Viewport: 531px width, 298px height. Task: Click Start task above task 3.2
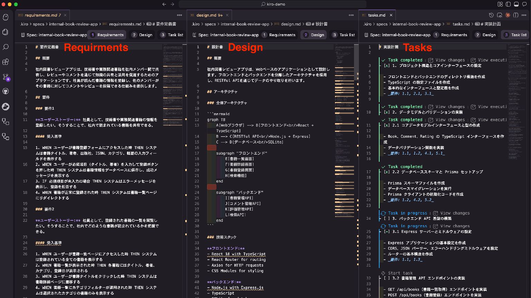[400, 273]
